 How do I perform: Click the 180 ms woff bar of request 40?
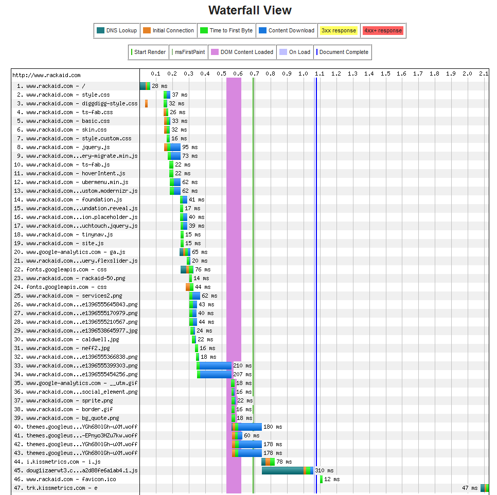250,427
